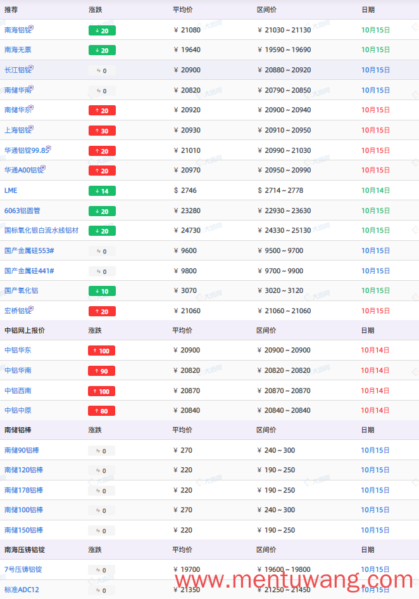The image size is (419, 599).
Task: Click the small icon beside 宏桥铝锭
Action: pyautogui.click(x=31, y=309)
